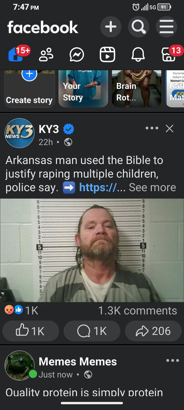Open KY3 post three-dot options

(152, 128)
